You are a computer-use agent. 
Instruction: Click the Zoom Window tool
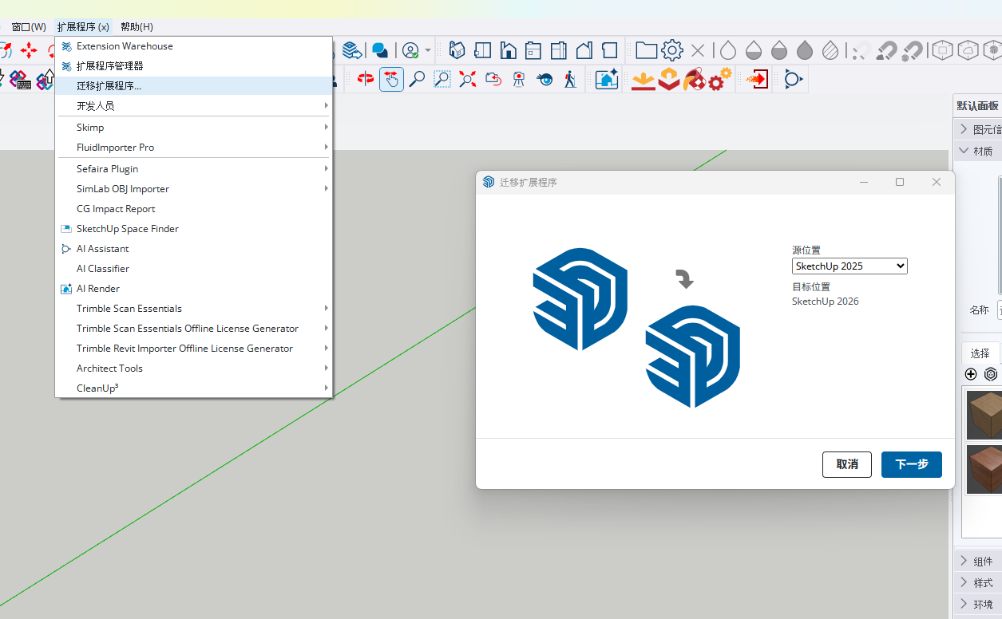(x=442, y=79)
